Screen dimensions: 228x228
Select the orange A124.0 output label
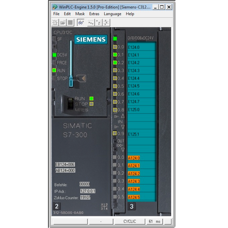pyautogui.click(x=134, y=158)
